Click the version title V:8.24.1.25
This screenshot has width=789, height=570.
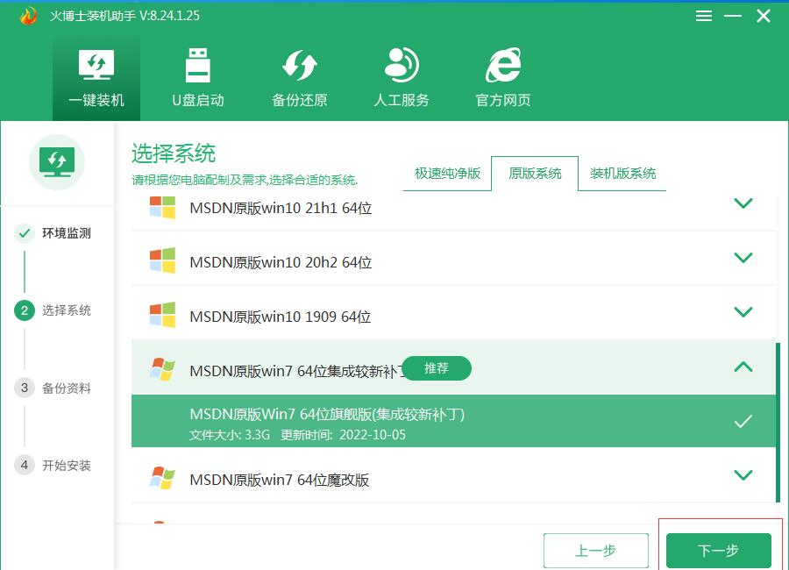click(x=169, y=16)
